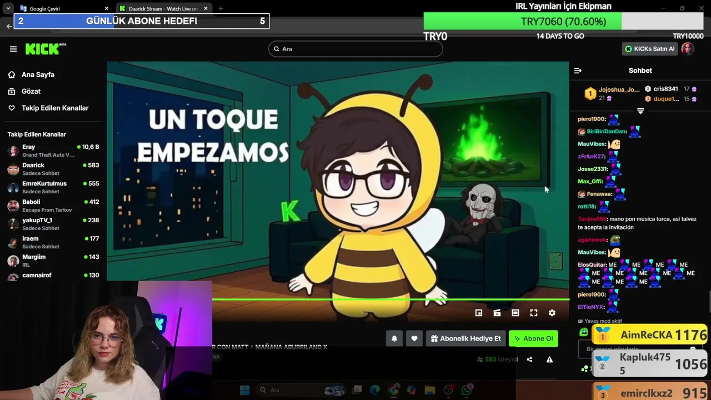Open Microsoft Edge from the taskbar
Image resolution: width=711 pixels, height=400 pixels.
tap(375, 390)
